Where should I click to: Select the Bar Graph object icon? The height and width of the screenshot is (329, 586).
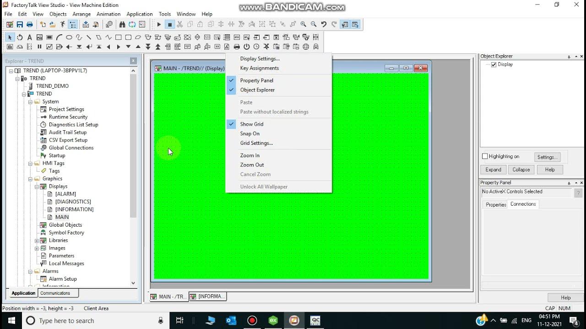coord(10,47)
